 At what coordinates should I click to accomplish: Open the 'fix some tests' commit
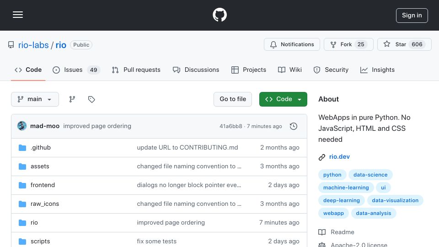157,242
